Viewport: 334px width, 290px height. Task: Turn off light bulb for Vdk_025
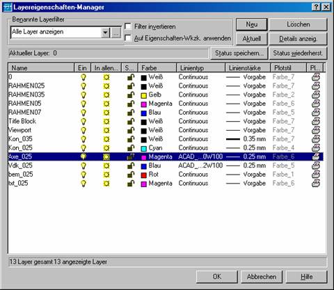coord(83,166)
